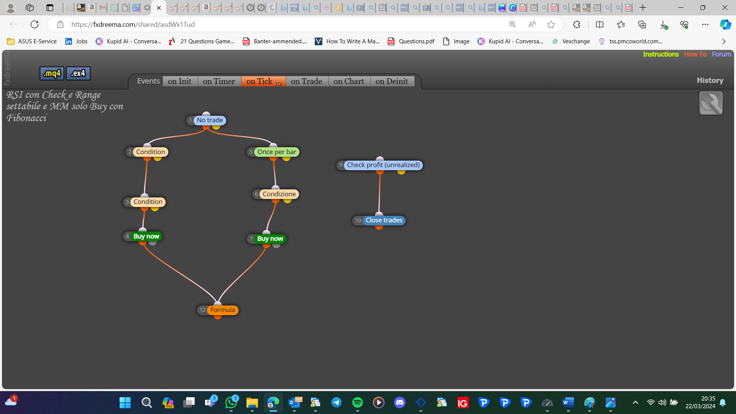Open WhatsApp from the taskbar
Screen dimensions: 736x414
point(231,402)
